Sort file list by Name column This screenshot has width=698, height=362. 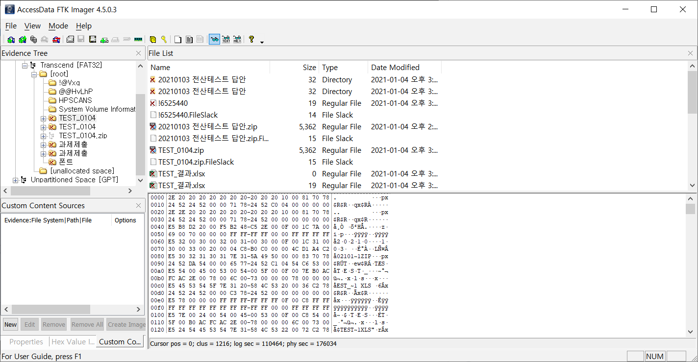coord(209,68)
